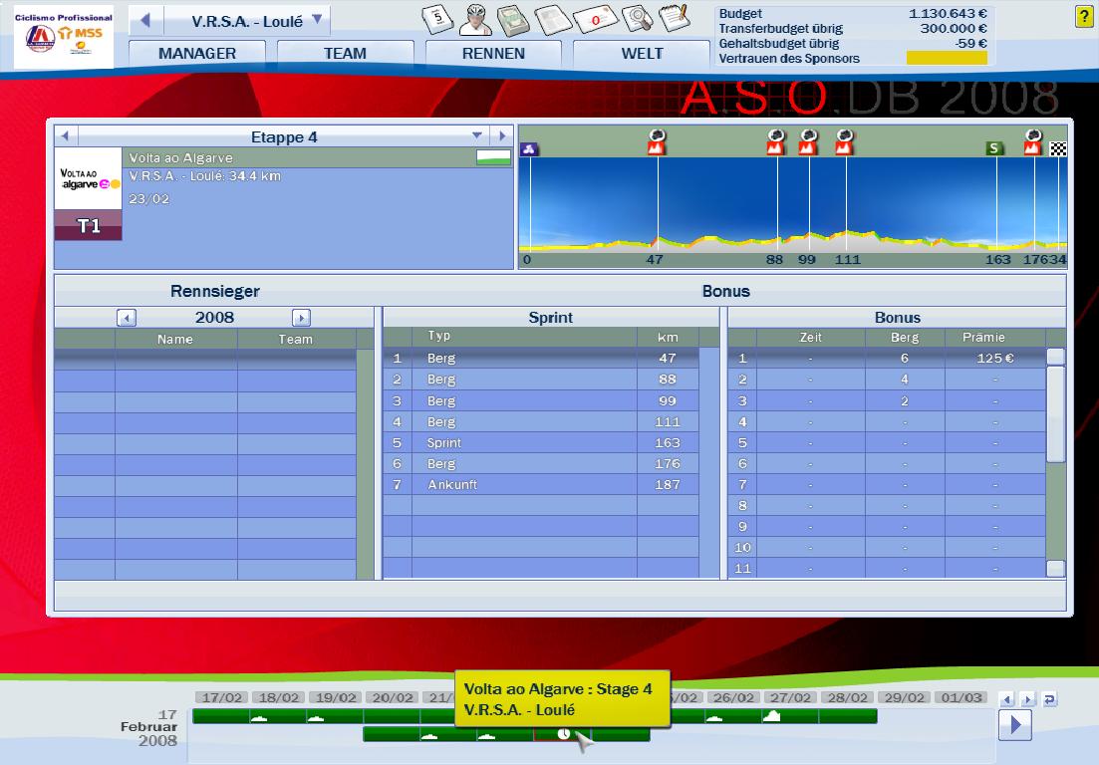Open the newspaper news icon
Image resolution: width=1099 pixels, height=765 pixels.
(x=550, y=19)
